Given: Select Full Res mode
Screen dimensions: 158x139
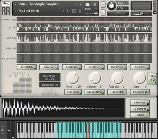Looking at the screenshot, I should point(140,115).
